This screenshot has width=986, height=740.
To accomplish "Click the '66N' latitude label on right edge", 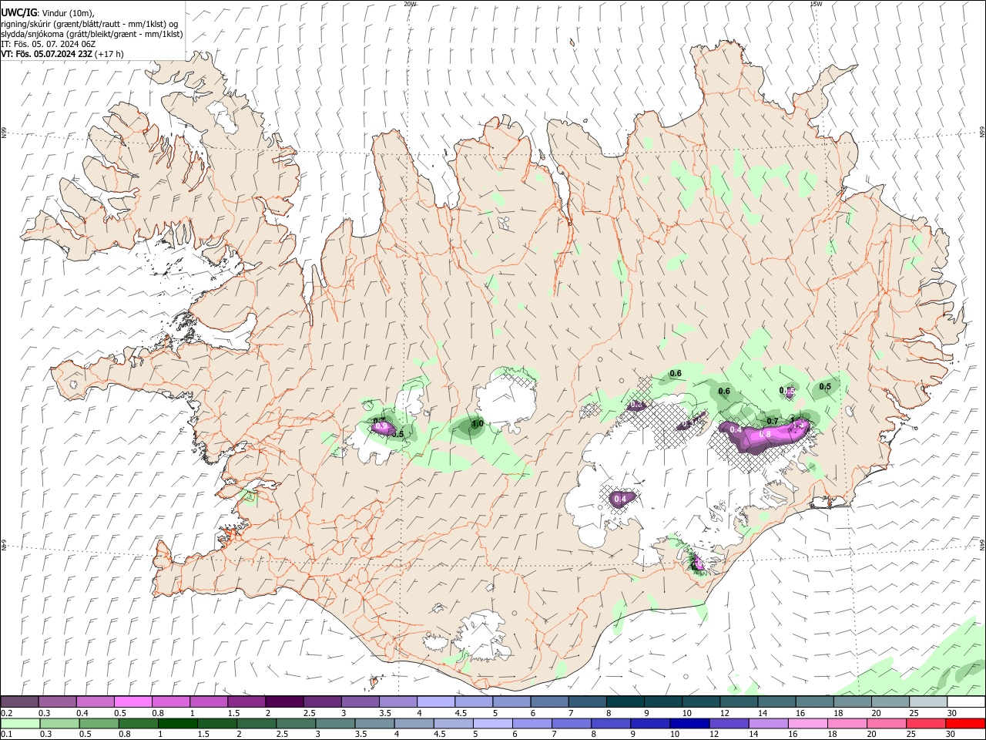I will (x=982, y=132).
